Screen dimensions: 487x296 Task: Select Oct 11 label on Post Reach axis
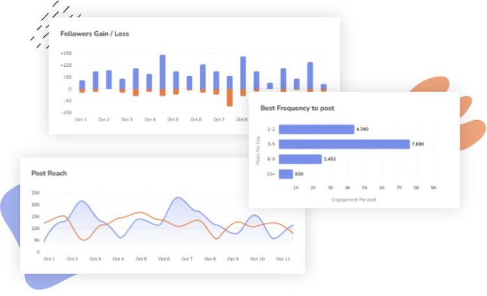click(282, 259)
